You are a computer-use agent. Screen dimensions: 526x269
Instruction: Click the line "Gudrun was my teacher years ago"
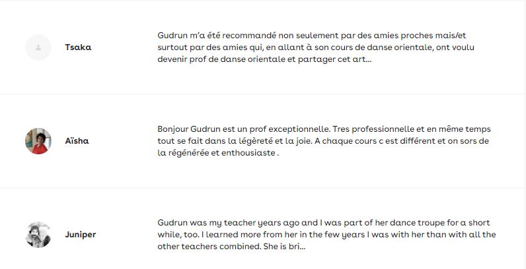tap(323, 223)
